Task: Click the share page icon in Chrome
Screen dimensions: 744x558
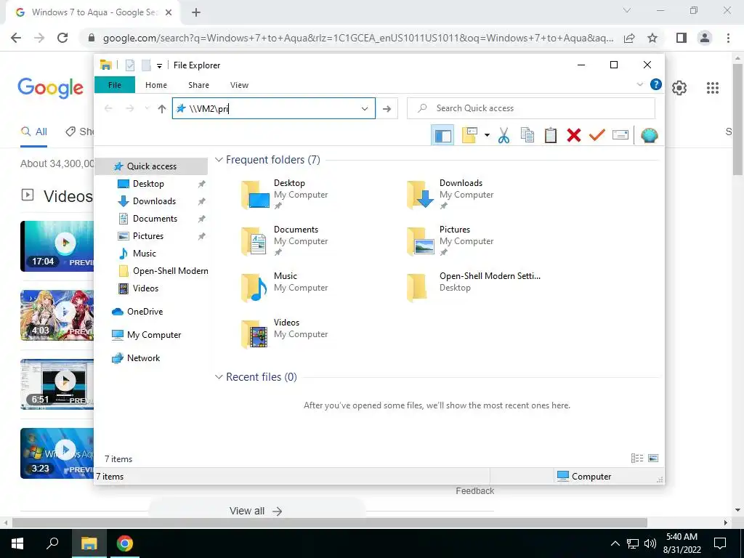Action: click(629, 38)
